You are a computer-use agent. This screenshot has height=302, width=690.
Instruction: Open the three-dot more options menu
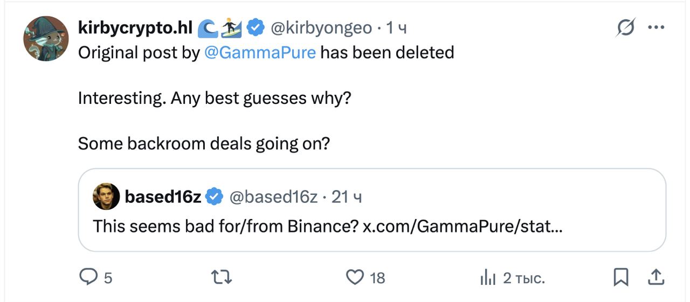pyautogui.click(x=655, y=27)
